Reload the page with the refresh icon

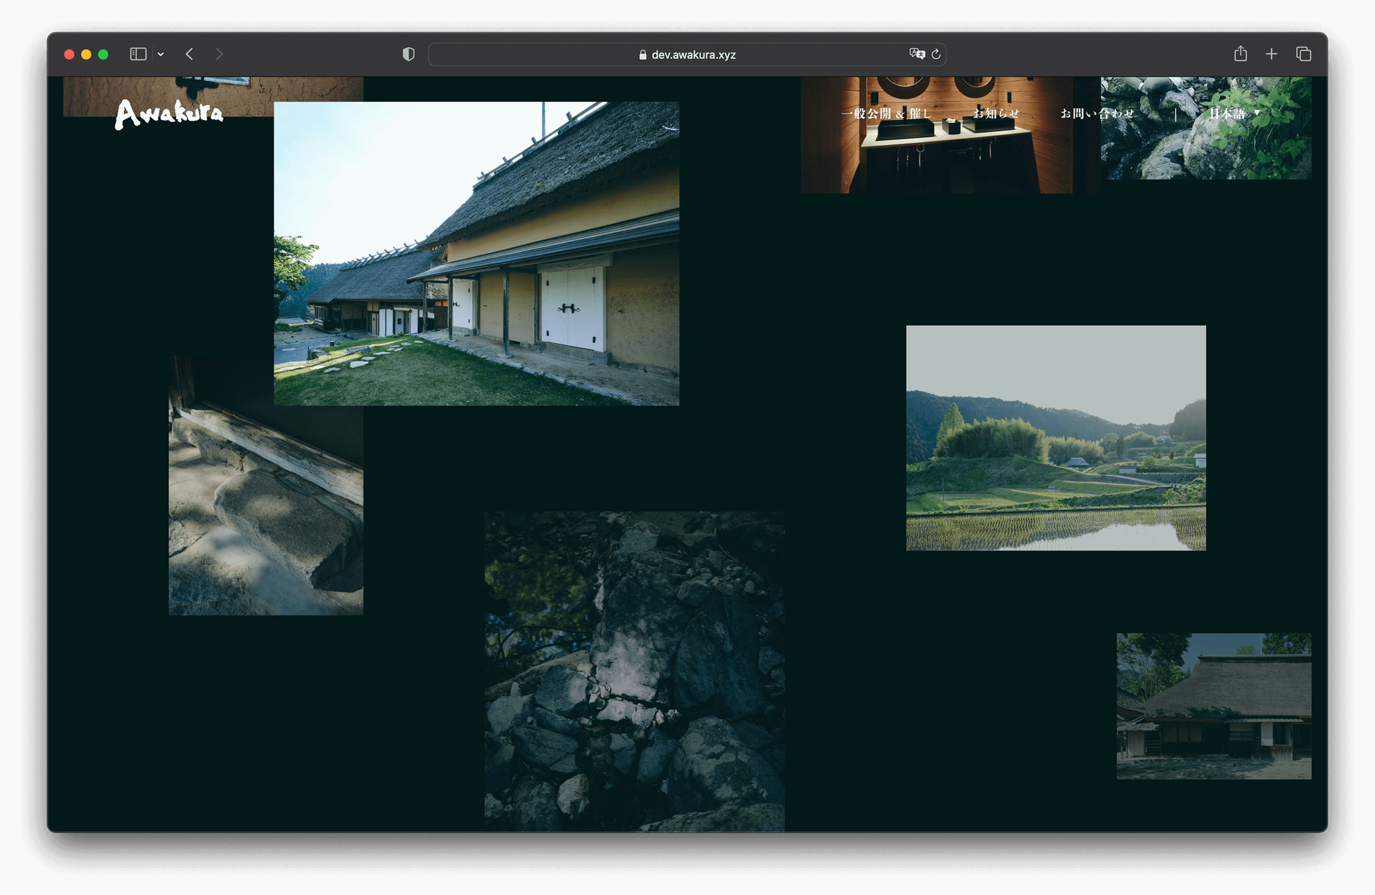coord(936,54)
